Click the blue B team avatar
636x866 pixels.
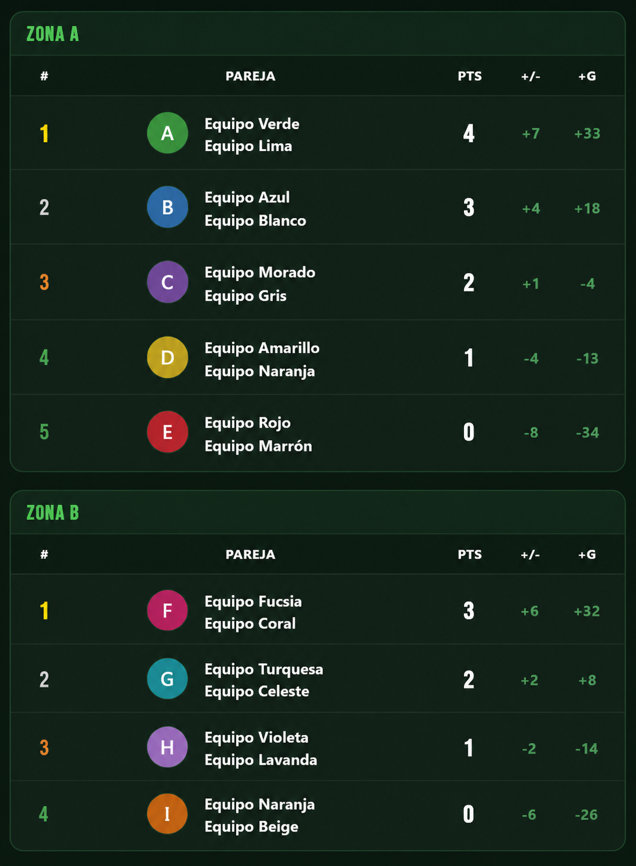point(167,207)
